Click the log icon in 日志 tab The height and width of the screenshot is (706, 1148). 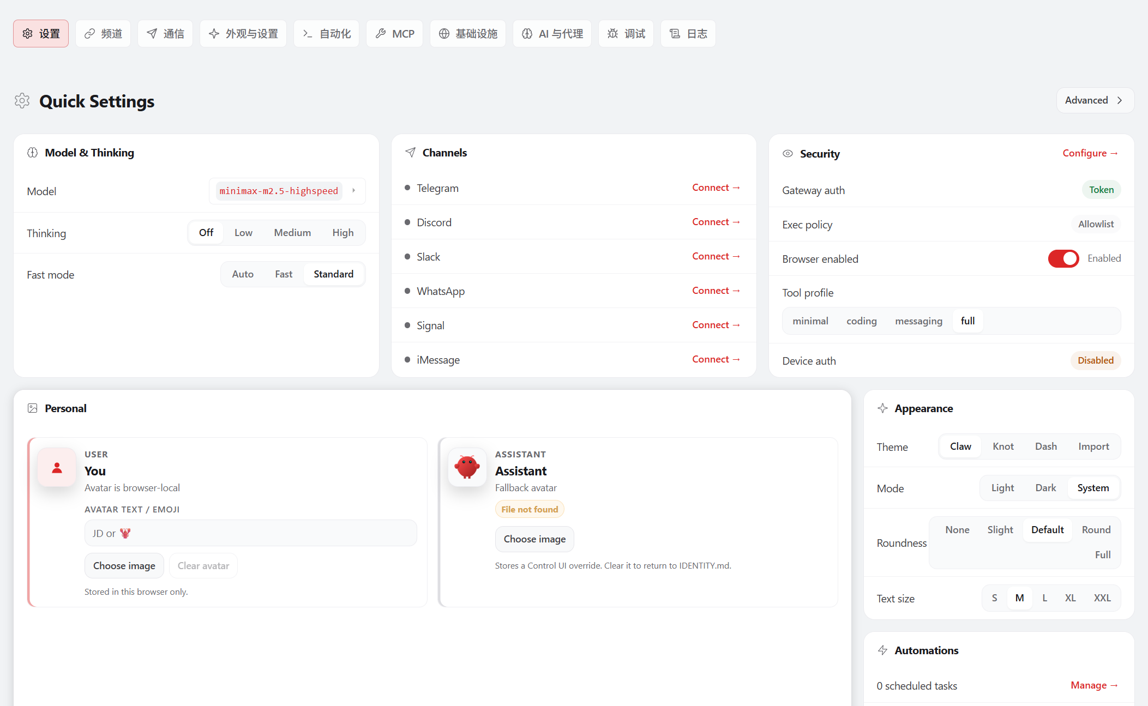675,34
